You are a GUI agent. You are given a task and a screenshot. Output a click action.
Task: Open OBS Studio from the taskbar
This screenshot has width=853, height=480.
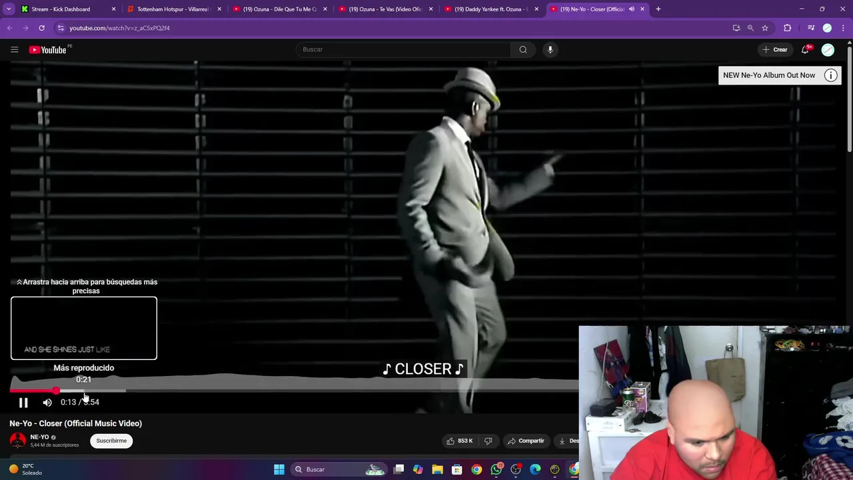[x=516, y=469]
